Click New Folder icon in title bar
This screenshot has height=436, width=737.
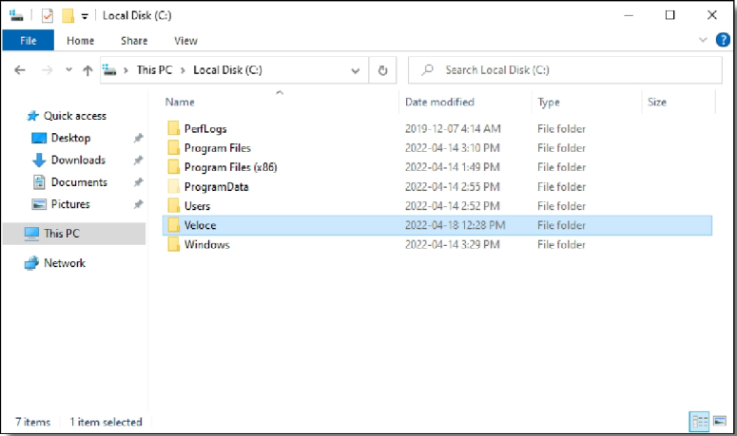[x=68, y=15]
